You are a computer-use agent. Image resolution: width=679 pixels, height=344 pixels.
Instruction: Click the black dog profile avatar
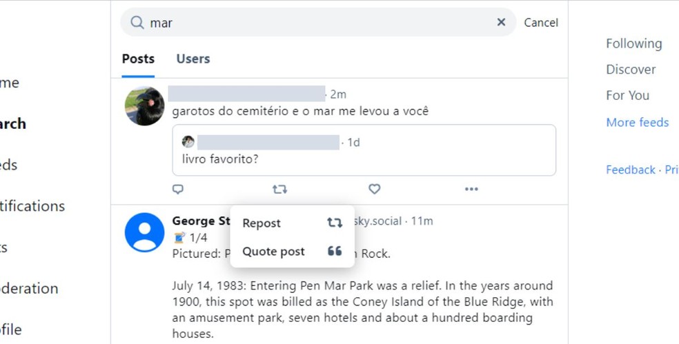click(144, 106)
